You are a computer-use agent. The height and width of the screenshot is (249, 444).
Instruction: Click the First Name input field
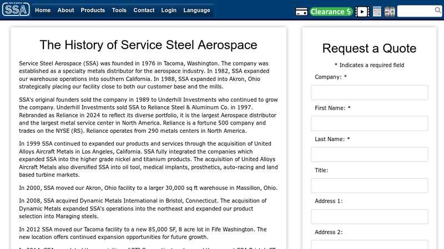369,123
